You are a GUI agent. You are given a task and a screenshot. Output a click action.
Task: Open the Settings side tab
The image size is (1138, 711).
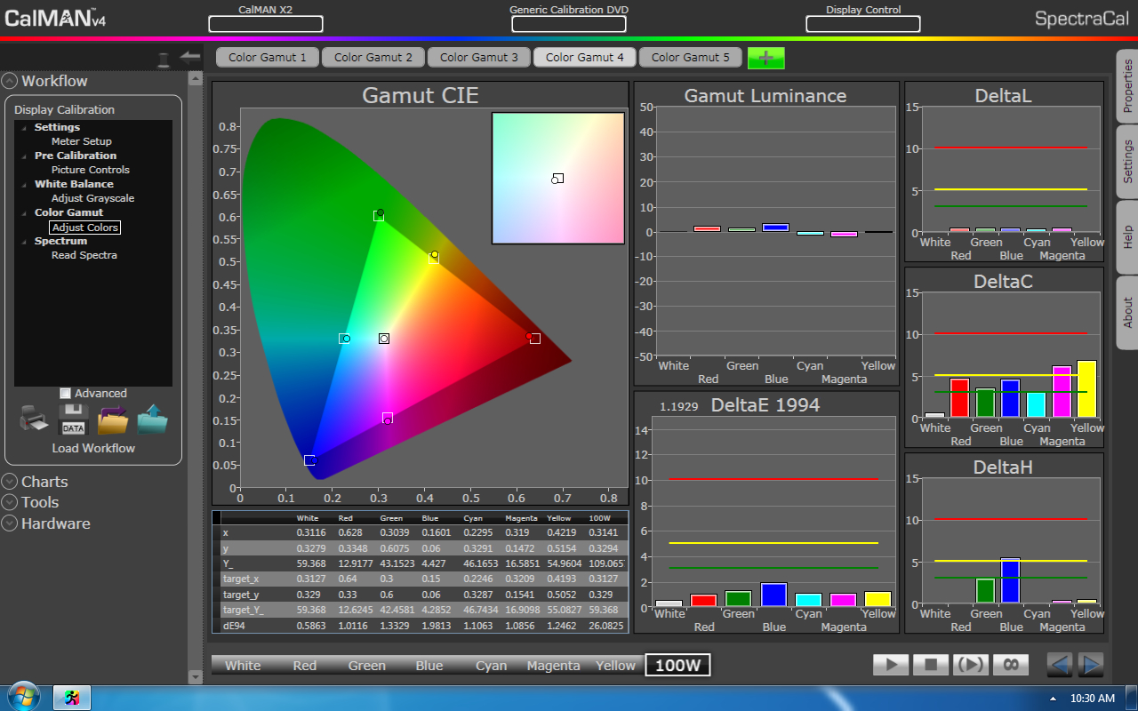pos(1127,162)
